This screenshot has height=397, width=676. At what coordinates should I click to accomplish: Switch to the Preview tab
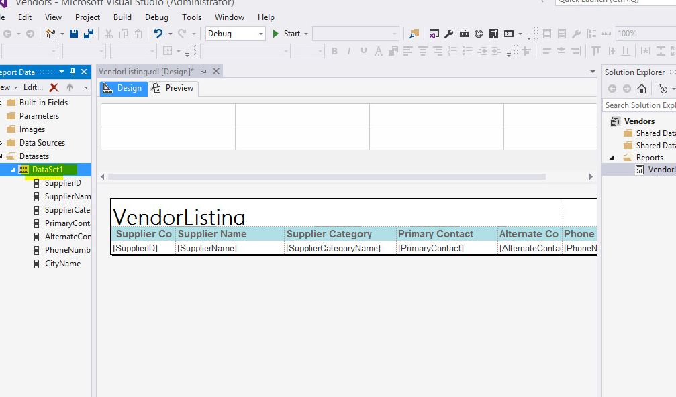173,88
